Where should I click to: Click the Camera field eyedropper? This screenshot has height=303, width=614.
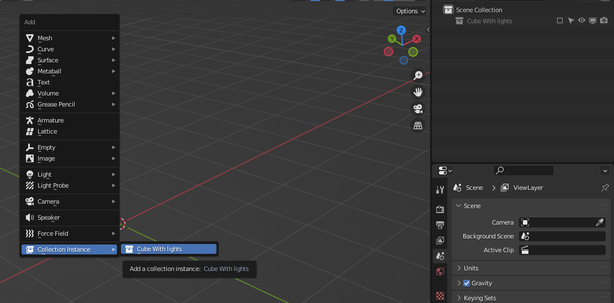click(x=600, y=222)
